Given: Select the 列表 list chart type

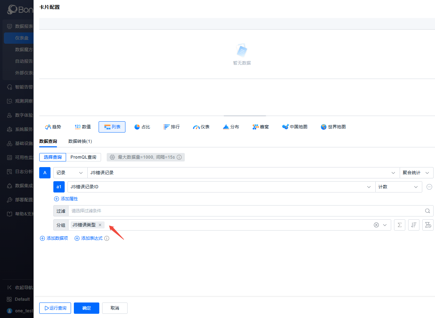Looking at the screenshot, I should click(112, 127).
